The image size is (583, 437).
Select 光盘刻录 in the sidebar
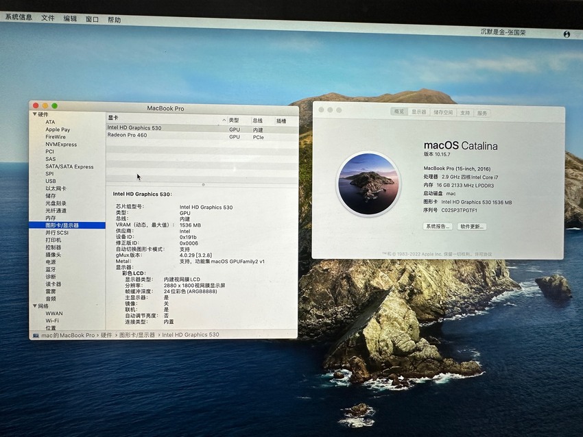tap(56, 203)
